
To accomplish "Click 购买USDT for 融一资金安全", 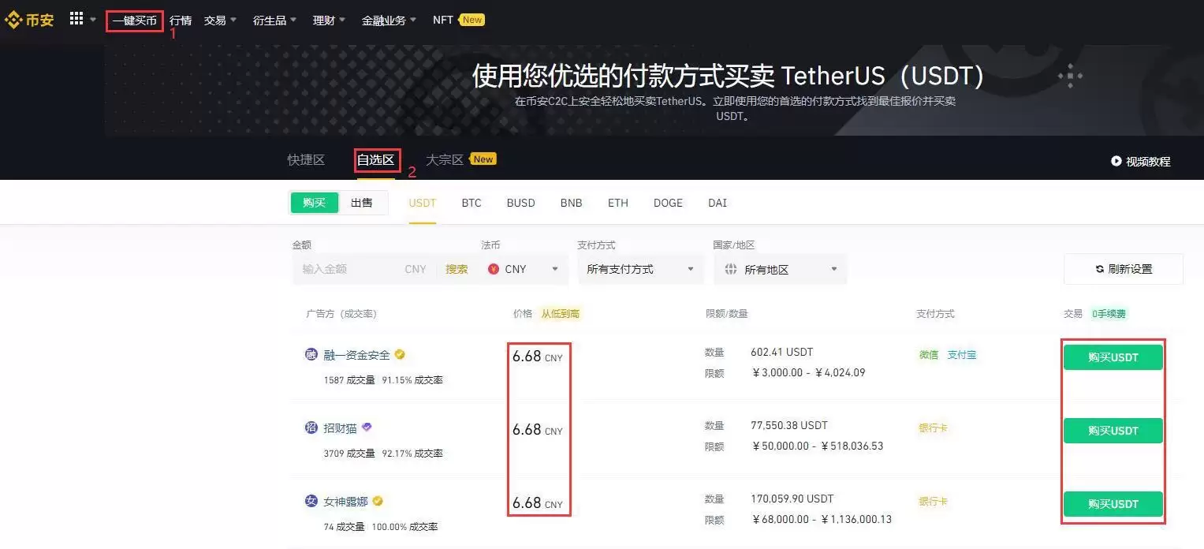I will [x=1113, y=357].
